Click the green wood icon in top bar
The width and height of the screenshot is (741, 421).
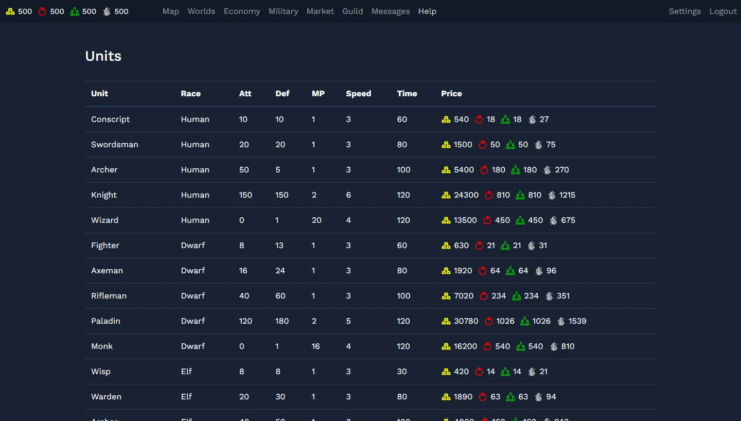pyautogui.click(x=75, y=11)
